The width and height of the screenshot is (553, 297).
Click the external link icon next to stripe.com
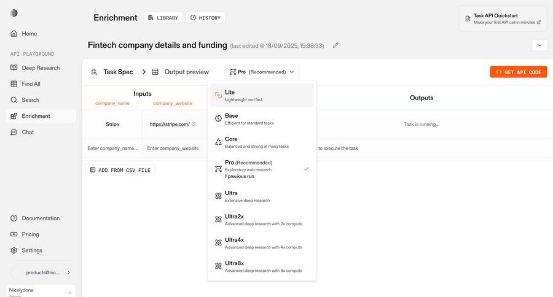click(x=194, y=124)
